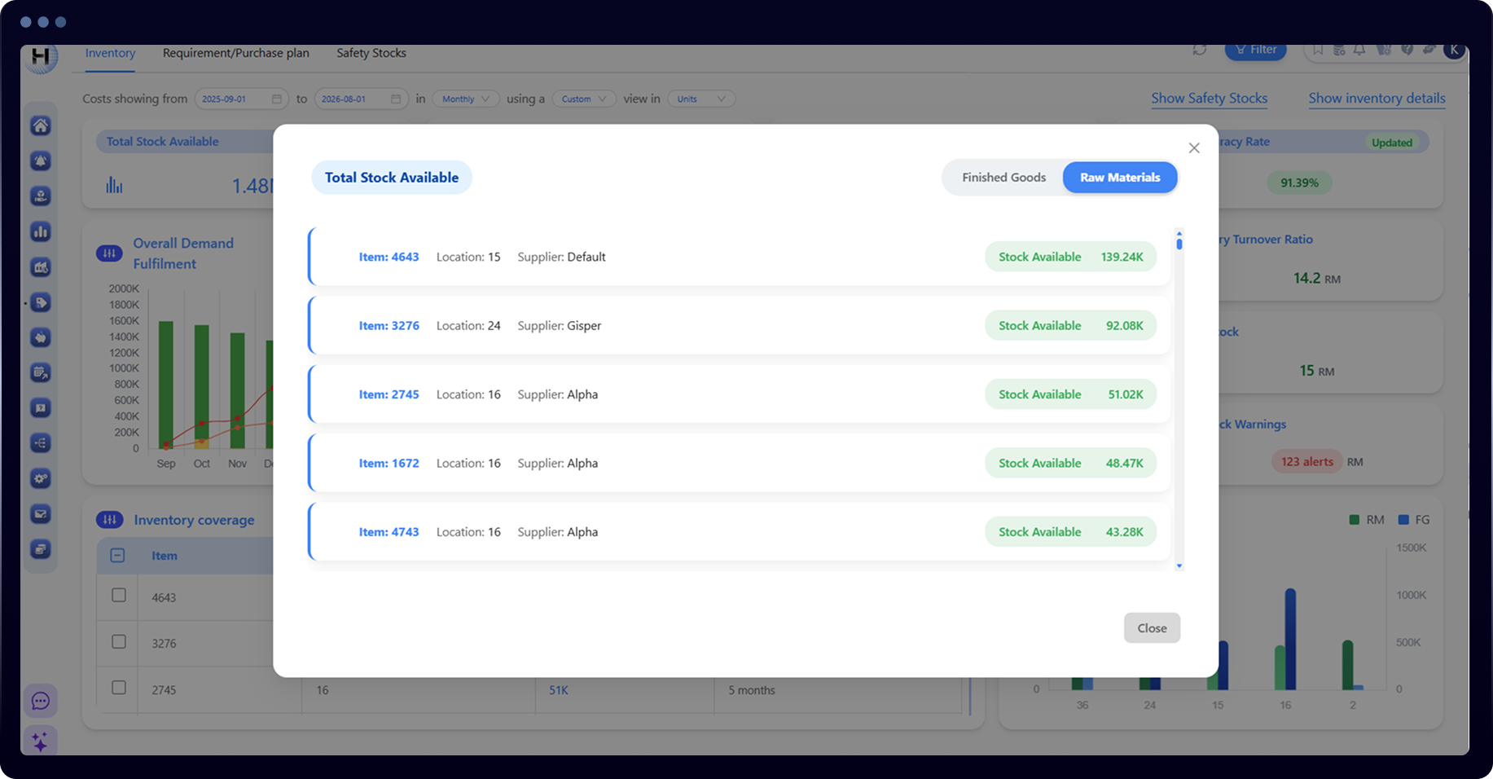Select the Item: 4643 row
The image size is (1493, 779).
point(740,257)
